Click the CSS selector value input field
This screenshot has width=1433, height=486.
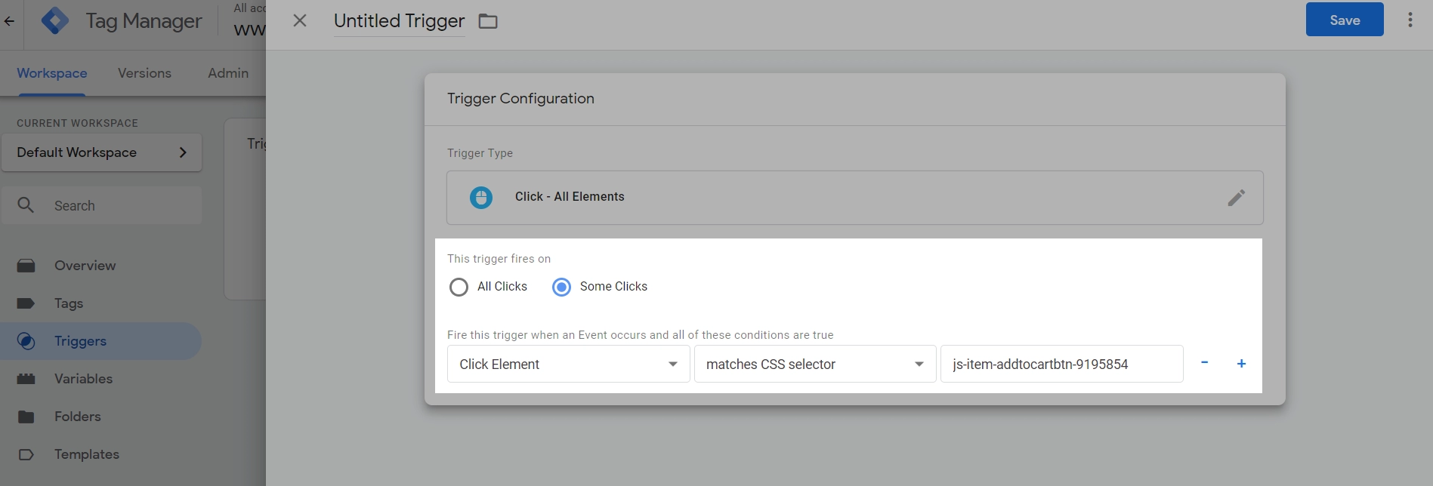click(x=1061, y=364)
